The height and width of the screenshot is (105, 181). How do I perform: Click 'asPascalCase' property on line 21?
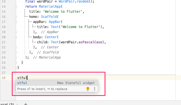(90, 42)
